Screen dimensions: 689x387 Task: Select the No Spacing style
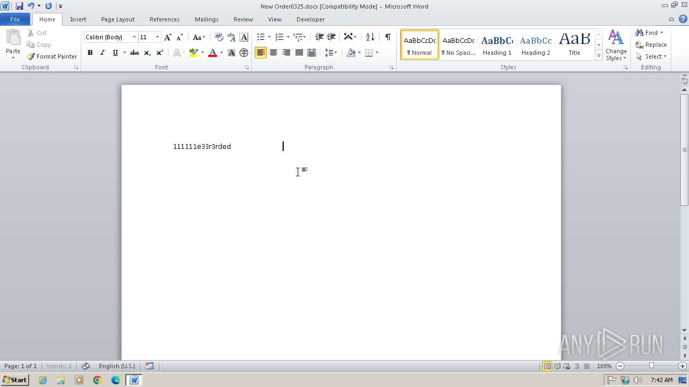pyautogui.click(x=458, y=45)
